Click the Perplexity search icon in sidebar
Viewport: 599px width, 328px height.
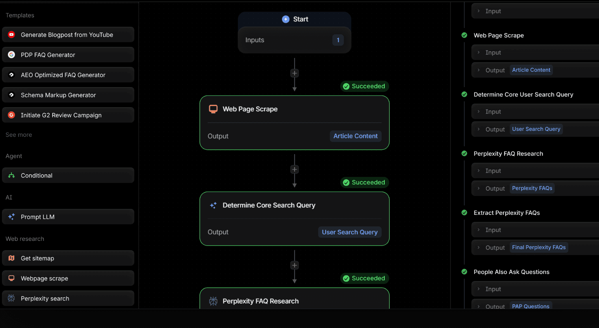pos(11,298)
